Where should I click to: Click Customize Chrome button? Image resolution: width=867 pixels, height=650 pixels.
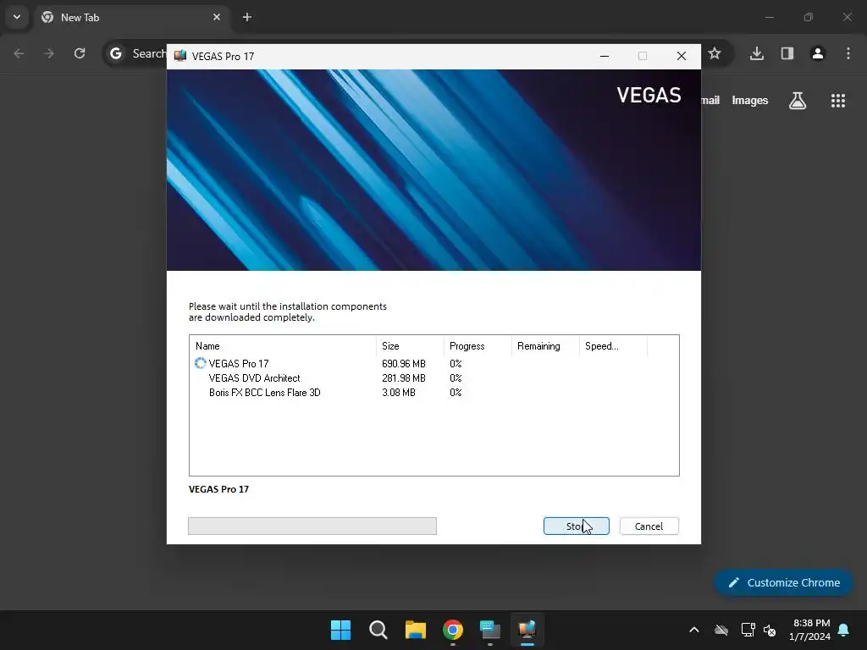pyautogui.click(x=783, y=582)
